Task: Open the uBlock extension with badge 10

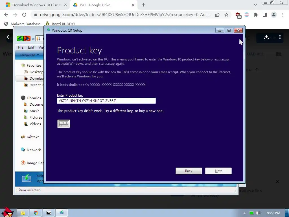Action: tap(238, 15)
